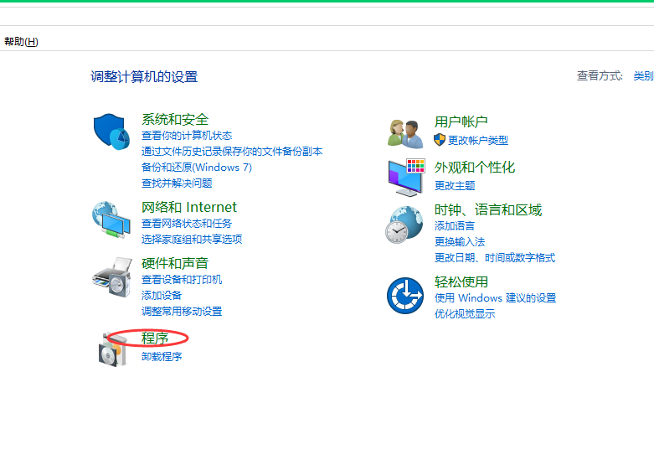Click 查看你的计算机状态 link
This screenshot has height=470, width=654.
click(x=187, y=136)
